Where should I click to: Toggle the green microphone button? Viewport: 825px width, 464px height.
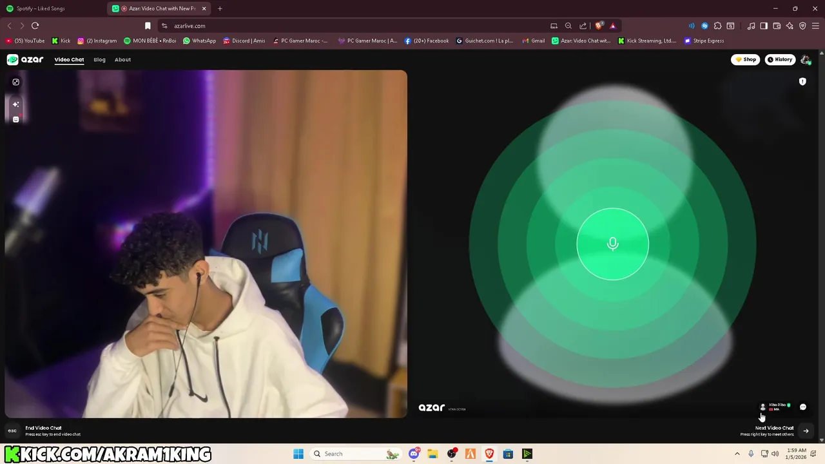[612, 244]
